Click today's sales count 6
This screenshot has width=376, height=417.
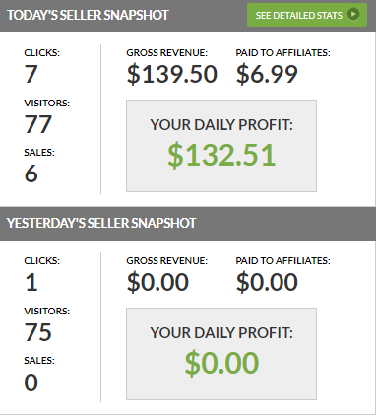click(31, 174)
